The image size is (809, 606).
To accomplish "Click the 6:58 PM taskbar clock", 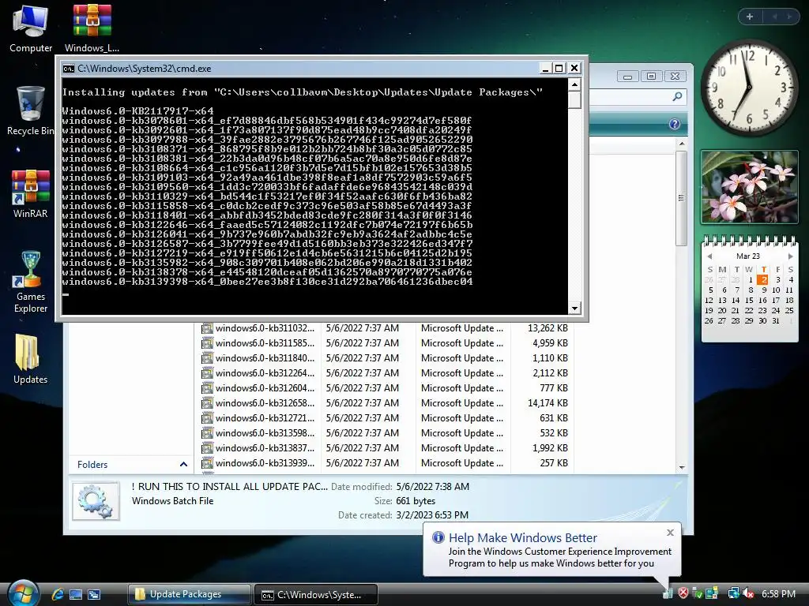I will 778,593.
